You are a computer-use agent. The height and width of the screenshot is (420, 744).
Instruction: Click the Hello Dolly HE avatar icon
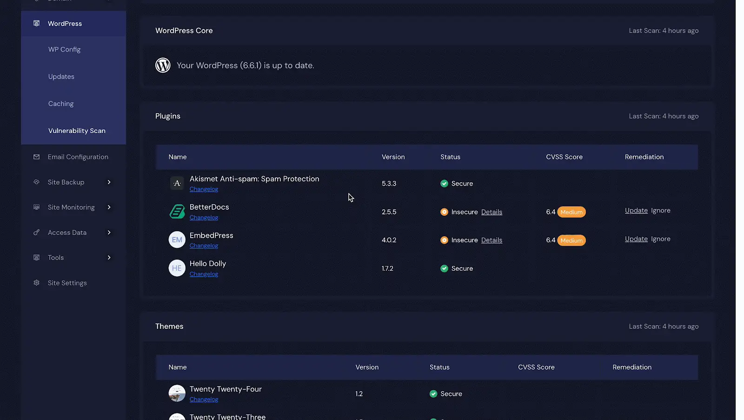coord(177,268)
